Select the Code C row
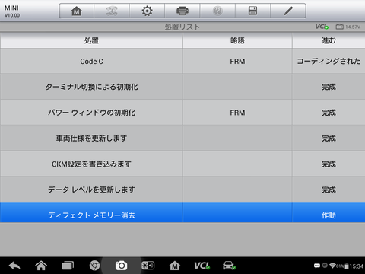 182,61
